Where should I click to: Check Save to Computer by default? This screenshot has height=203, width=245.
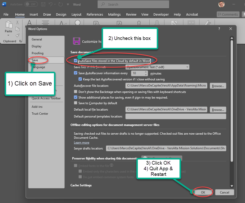tap(75, 103)
